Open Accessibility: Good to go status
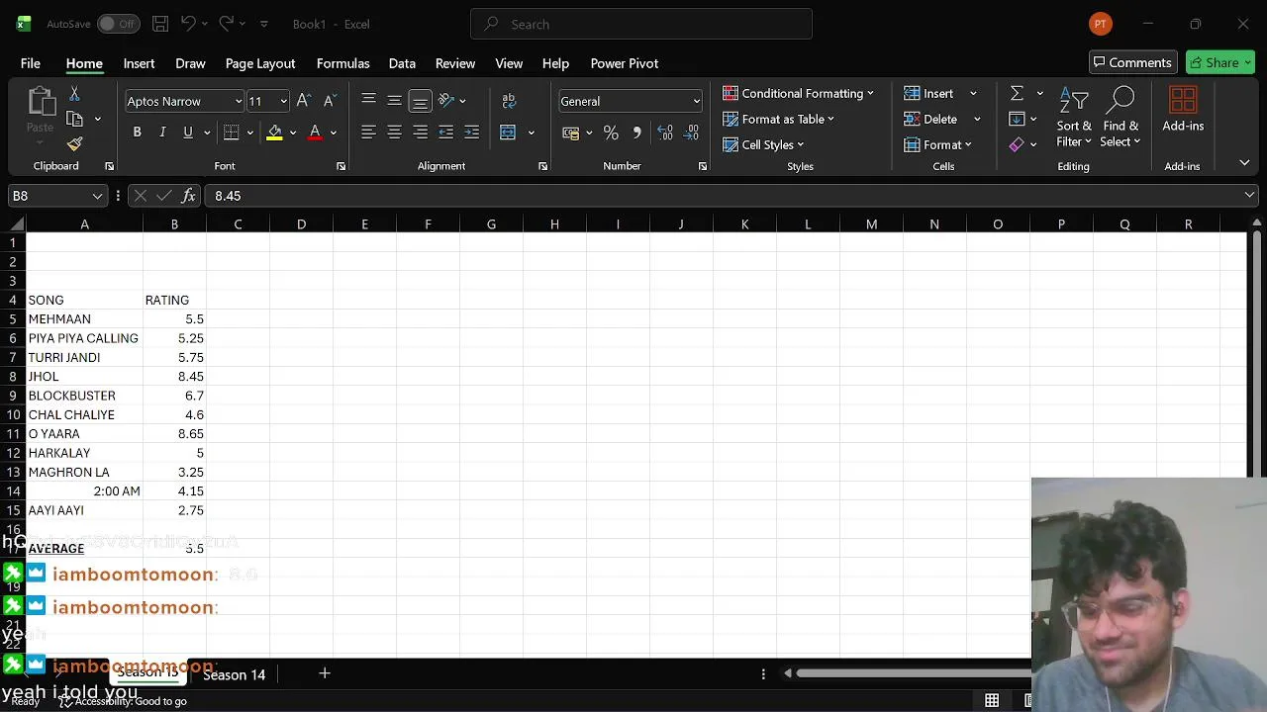Screen dimensions: 1267x712 pyautogui.click(x=124, y=701)
